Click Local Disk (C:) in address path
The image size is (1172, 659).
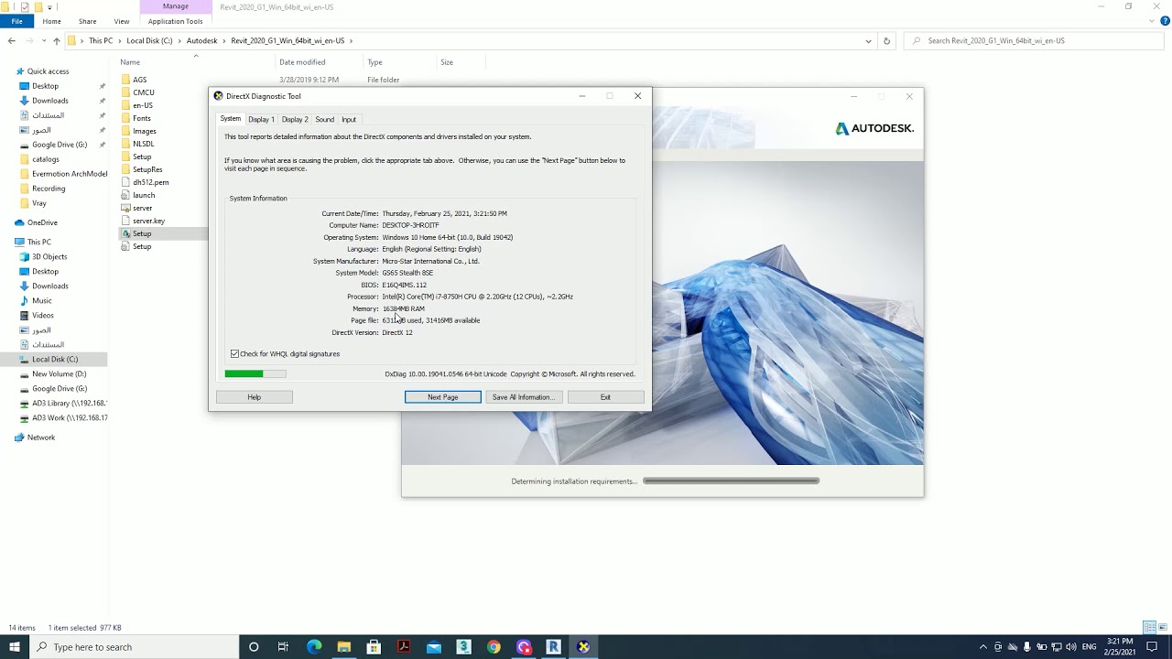pos(149,40)
